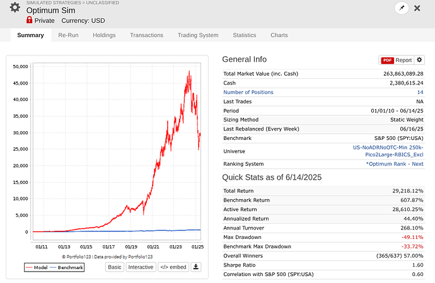The height and width of the screenshot is (283, 435).
Task: Click the Quick Stats as of 6/14/2025 heading
Action: [x=272, y=177]
